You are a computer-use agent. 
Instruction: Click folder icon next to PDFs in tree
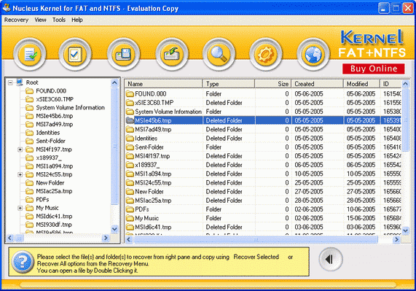click(x=29, y=199)
